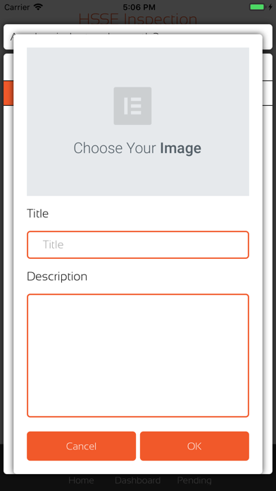Image resolution: width=276 pixels, height=491 pixels.
Task: Tap the 'Choose Your Image' text
Action: (137, 148)
